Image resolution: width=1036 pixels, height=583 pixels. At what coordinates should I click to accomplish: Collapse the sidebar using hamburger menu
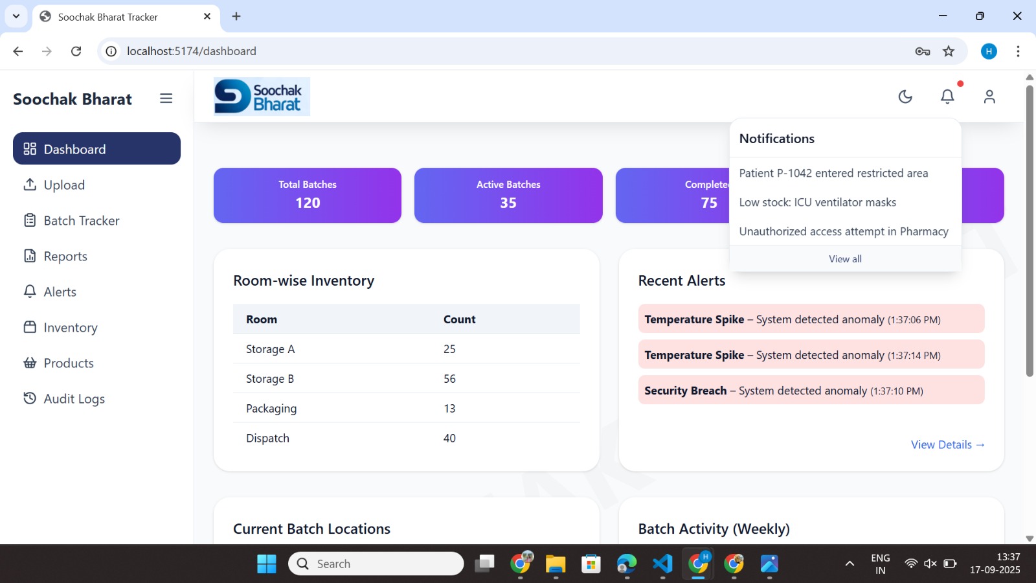[166, 98]
